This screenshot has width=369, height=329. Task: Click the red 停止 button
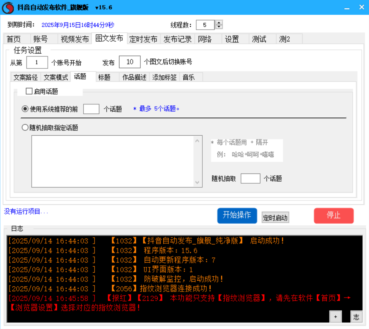click(x=334, y=216)
